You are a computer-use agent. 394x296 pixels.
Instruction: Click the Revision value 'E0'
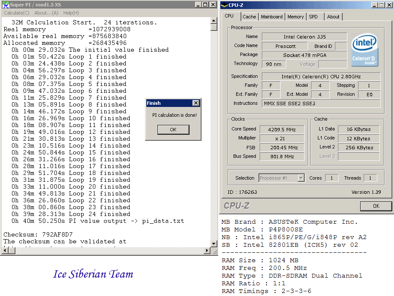point(369,95)
